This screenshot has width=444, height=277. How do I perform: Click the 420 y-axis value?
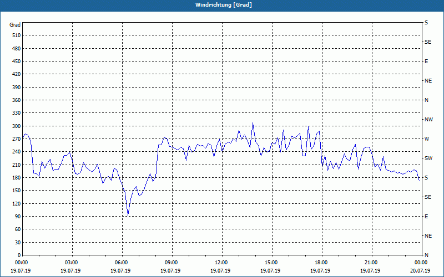click(x=16, y=74)
